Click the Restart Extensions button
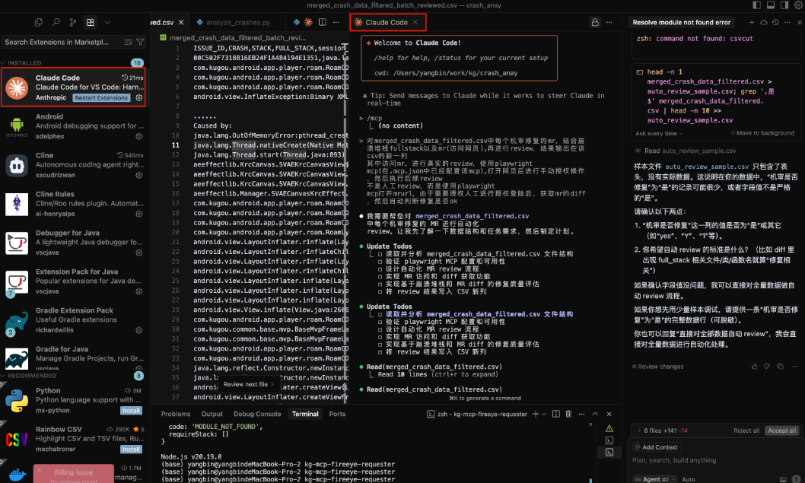The image size is (805, 483). pos(101,98)
